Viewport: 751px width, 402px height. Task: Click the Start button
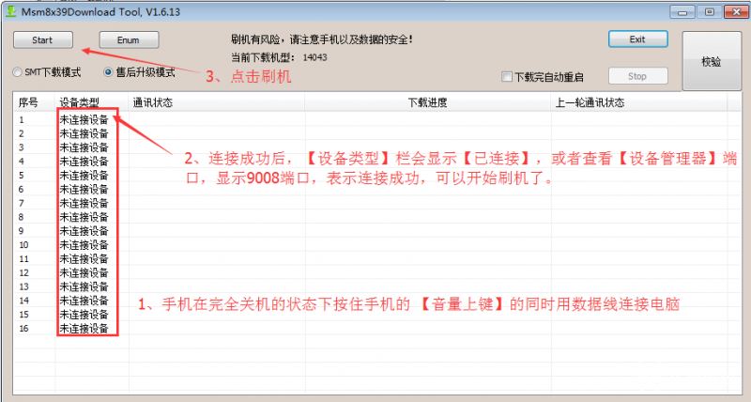(x=43, y=39)
